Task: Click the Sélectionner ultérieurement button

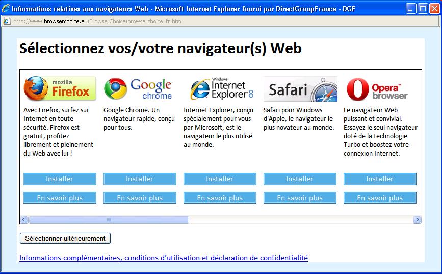Action: pyautogui.click(x=65, y=238)
